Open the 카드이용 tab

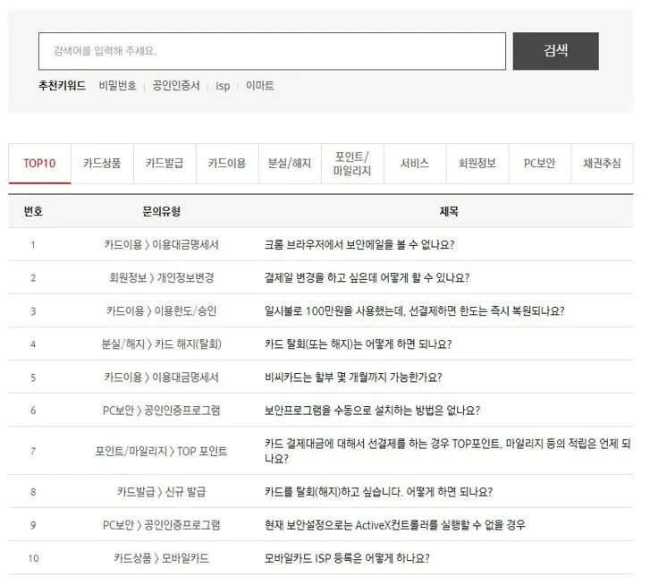(227, 164)
